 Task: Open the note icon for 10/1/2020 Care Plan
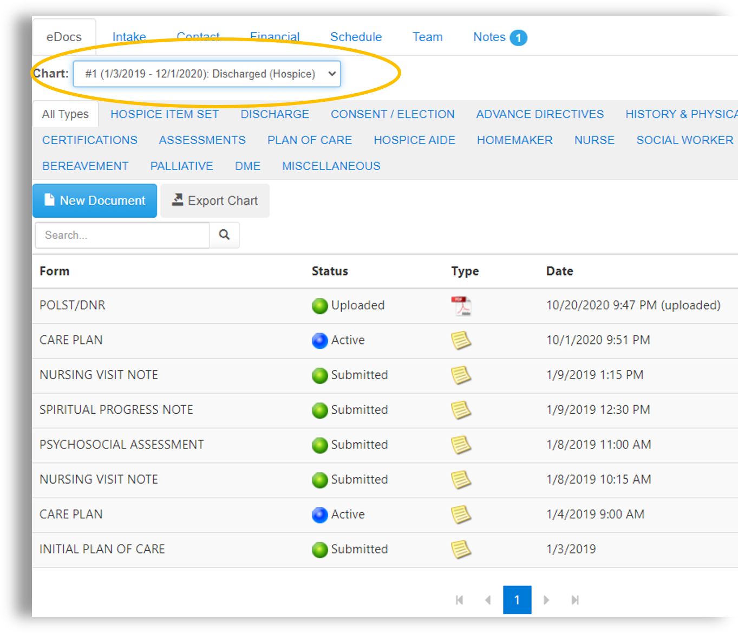pyautogui.click(x=461, y=341)
